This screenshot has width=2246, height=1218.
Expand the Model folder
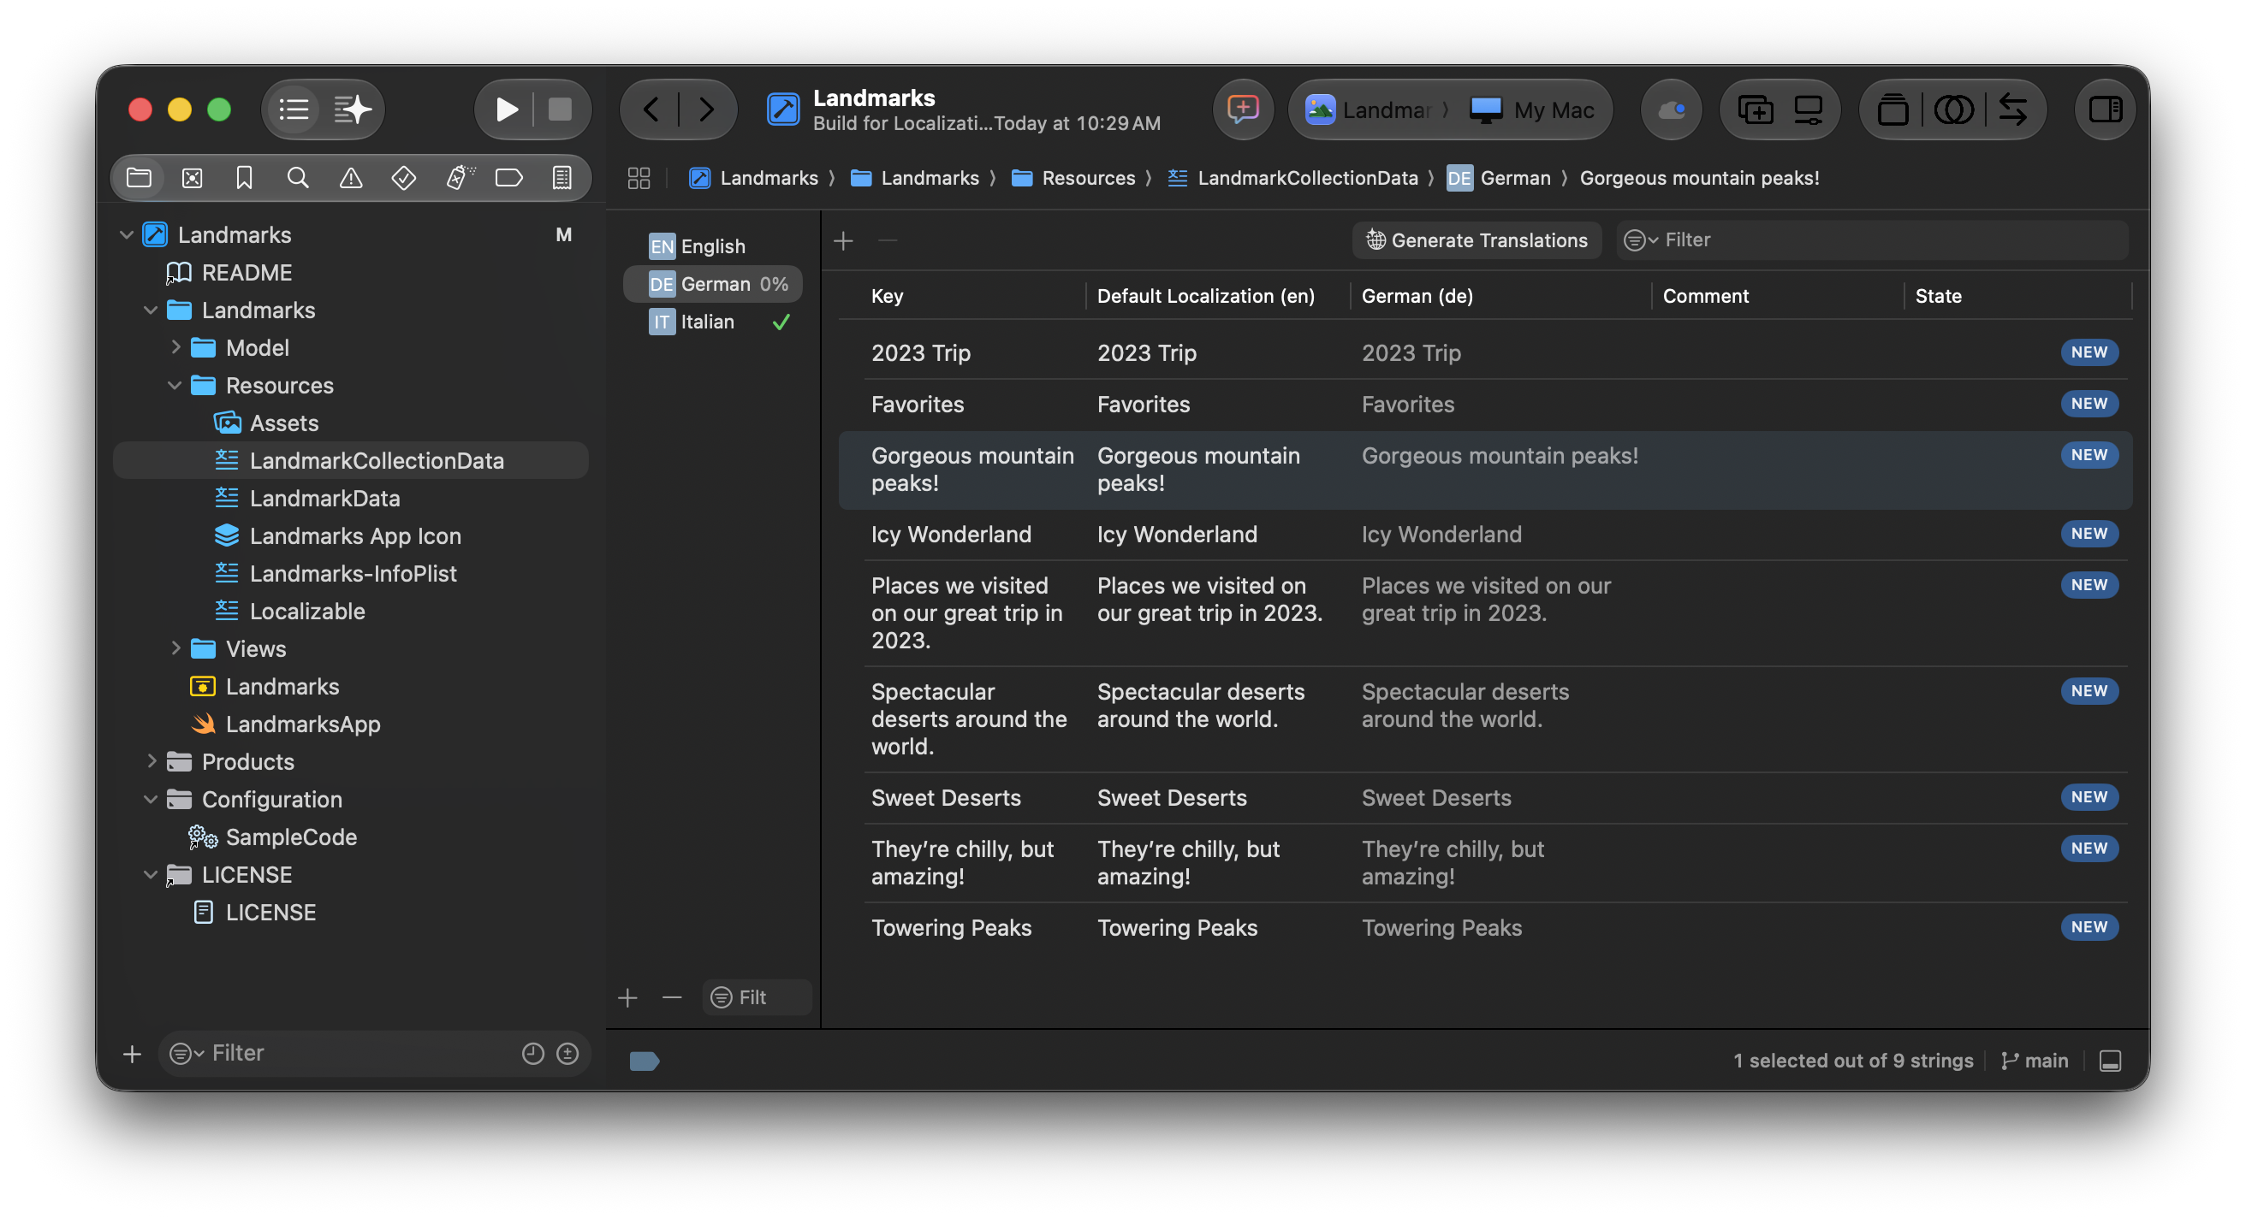tap(175, 346)
